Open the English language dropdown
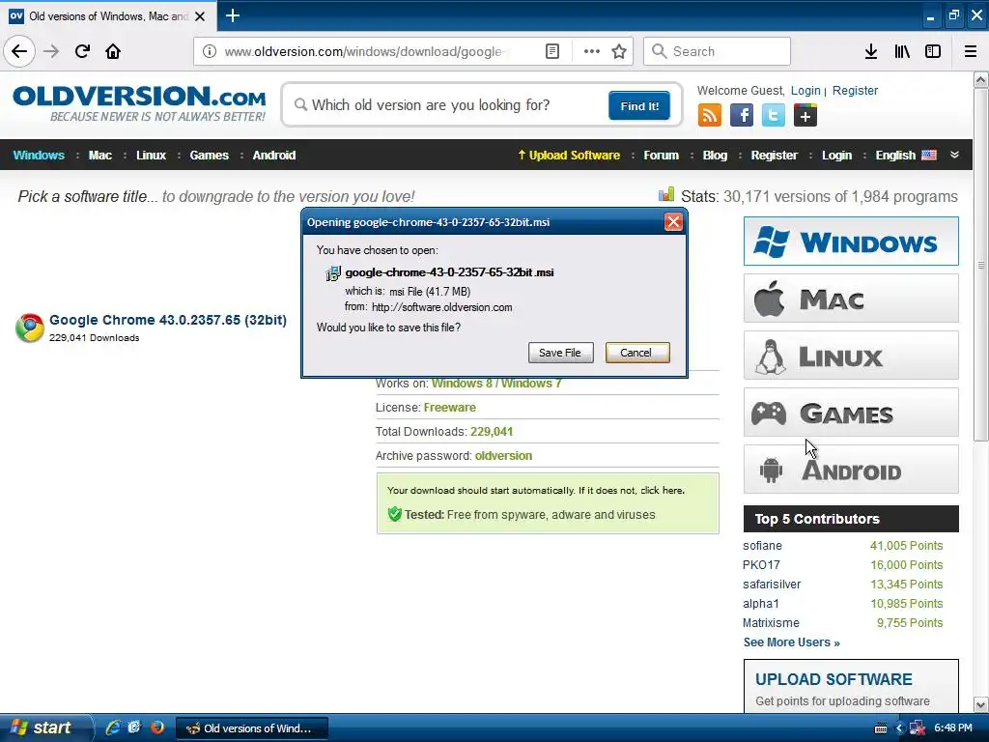Viewport: 989px width, 742px height. pos(906,156)
